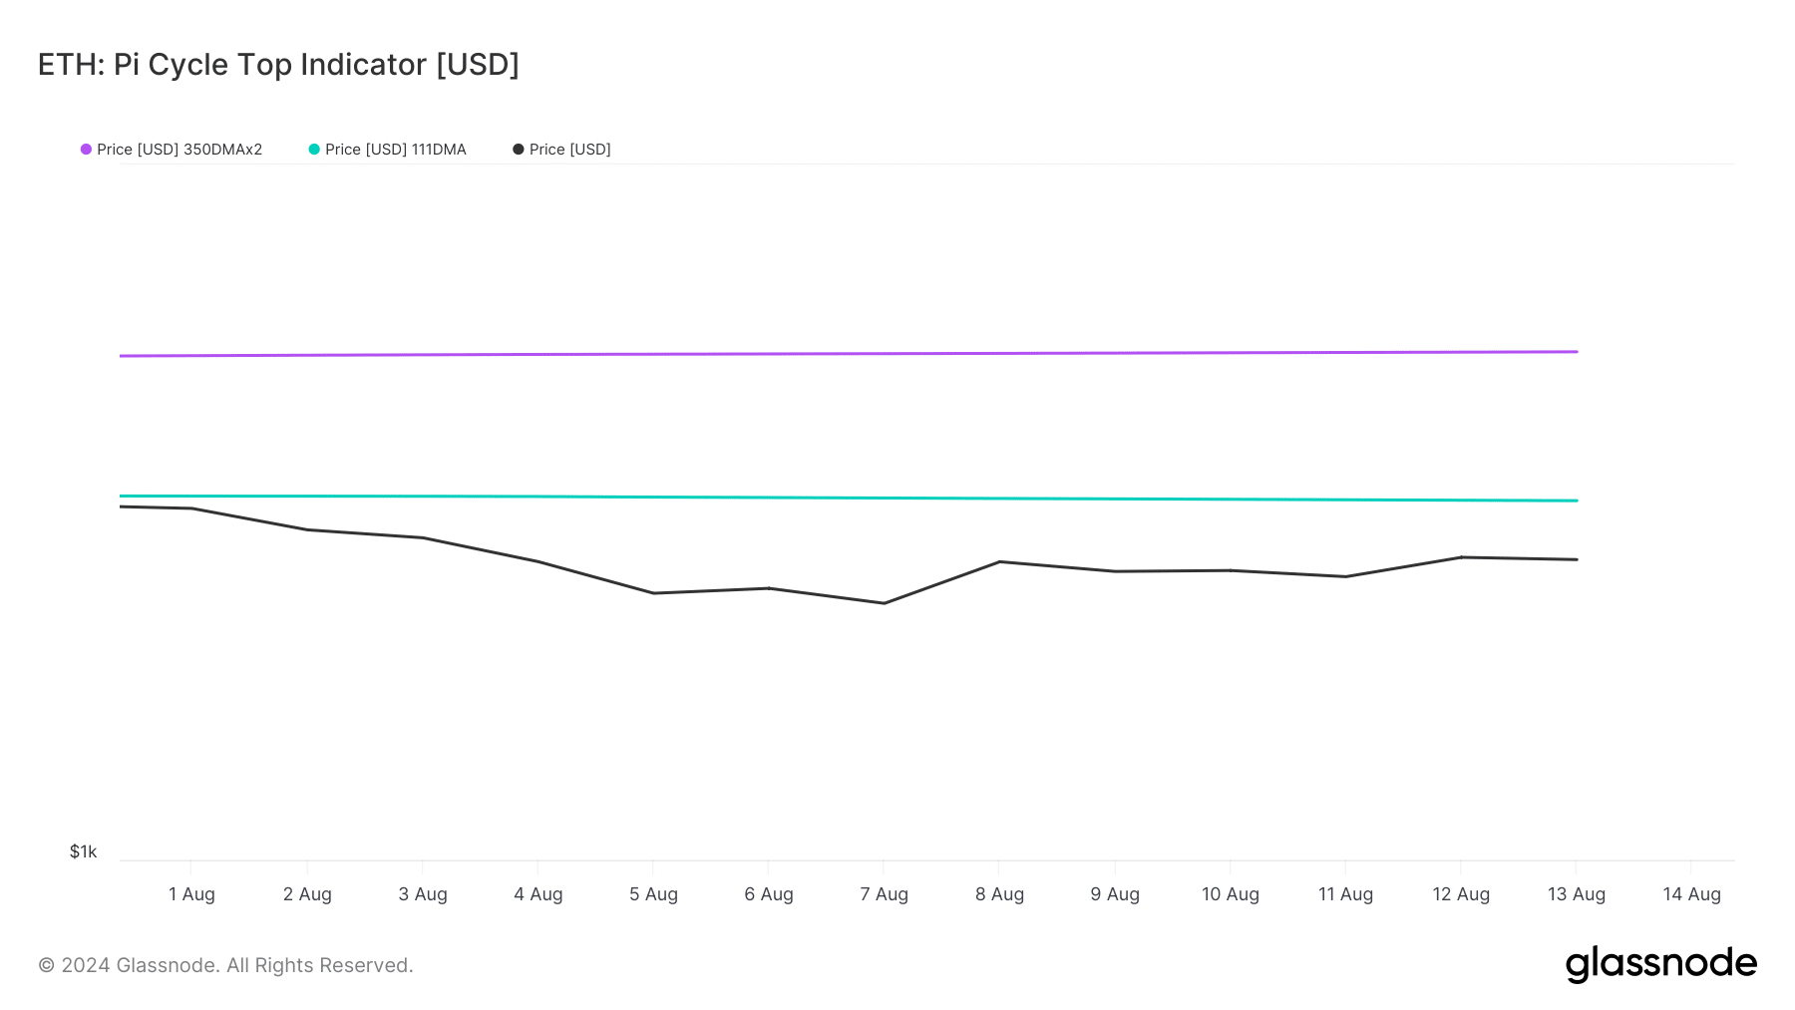
Task: Click the Glassnode copyright notice text
Action: point(225,965)
